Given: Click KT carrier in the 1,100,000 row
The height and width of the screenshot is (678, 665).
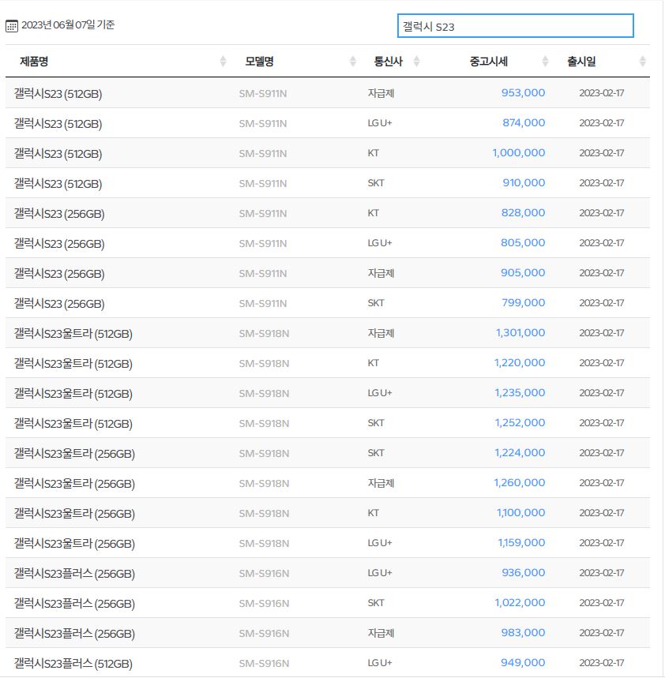Looking at the screenshot, I should point(373,513).
